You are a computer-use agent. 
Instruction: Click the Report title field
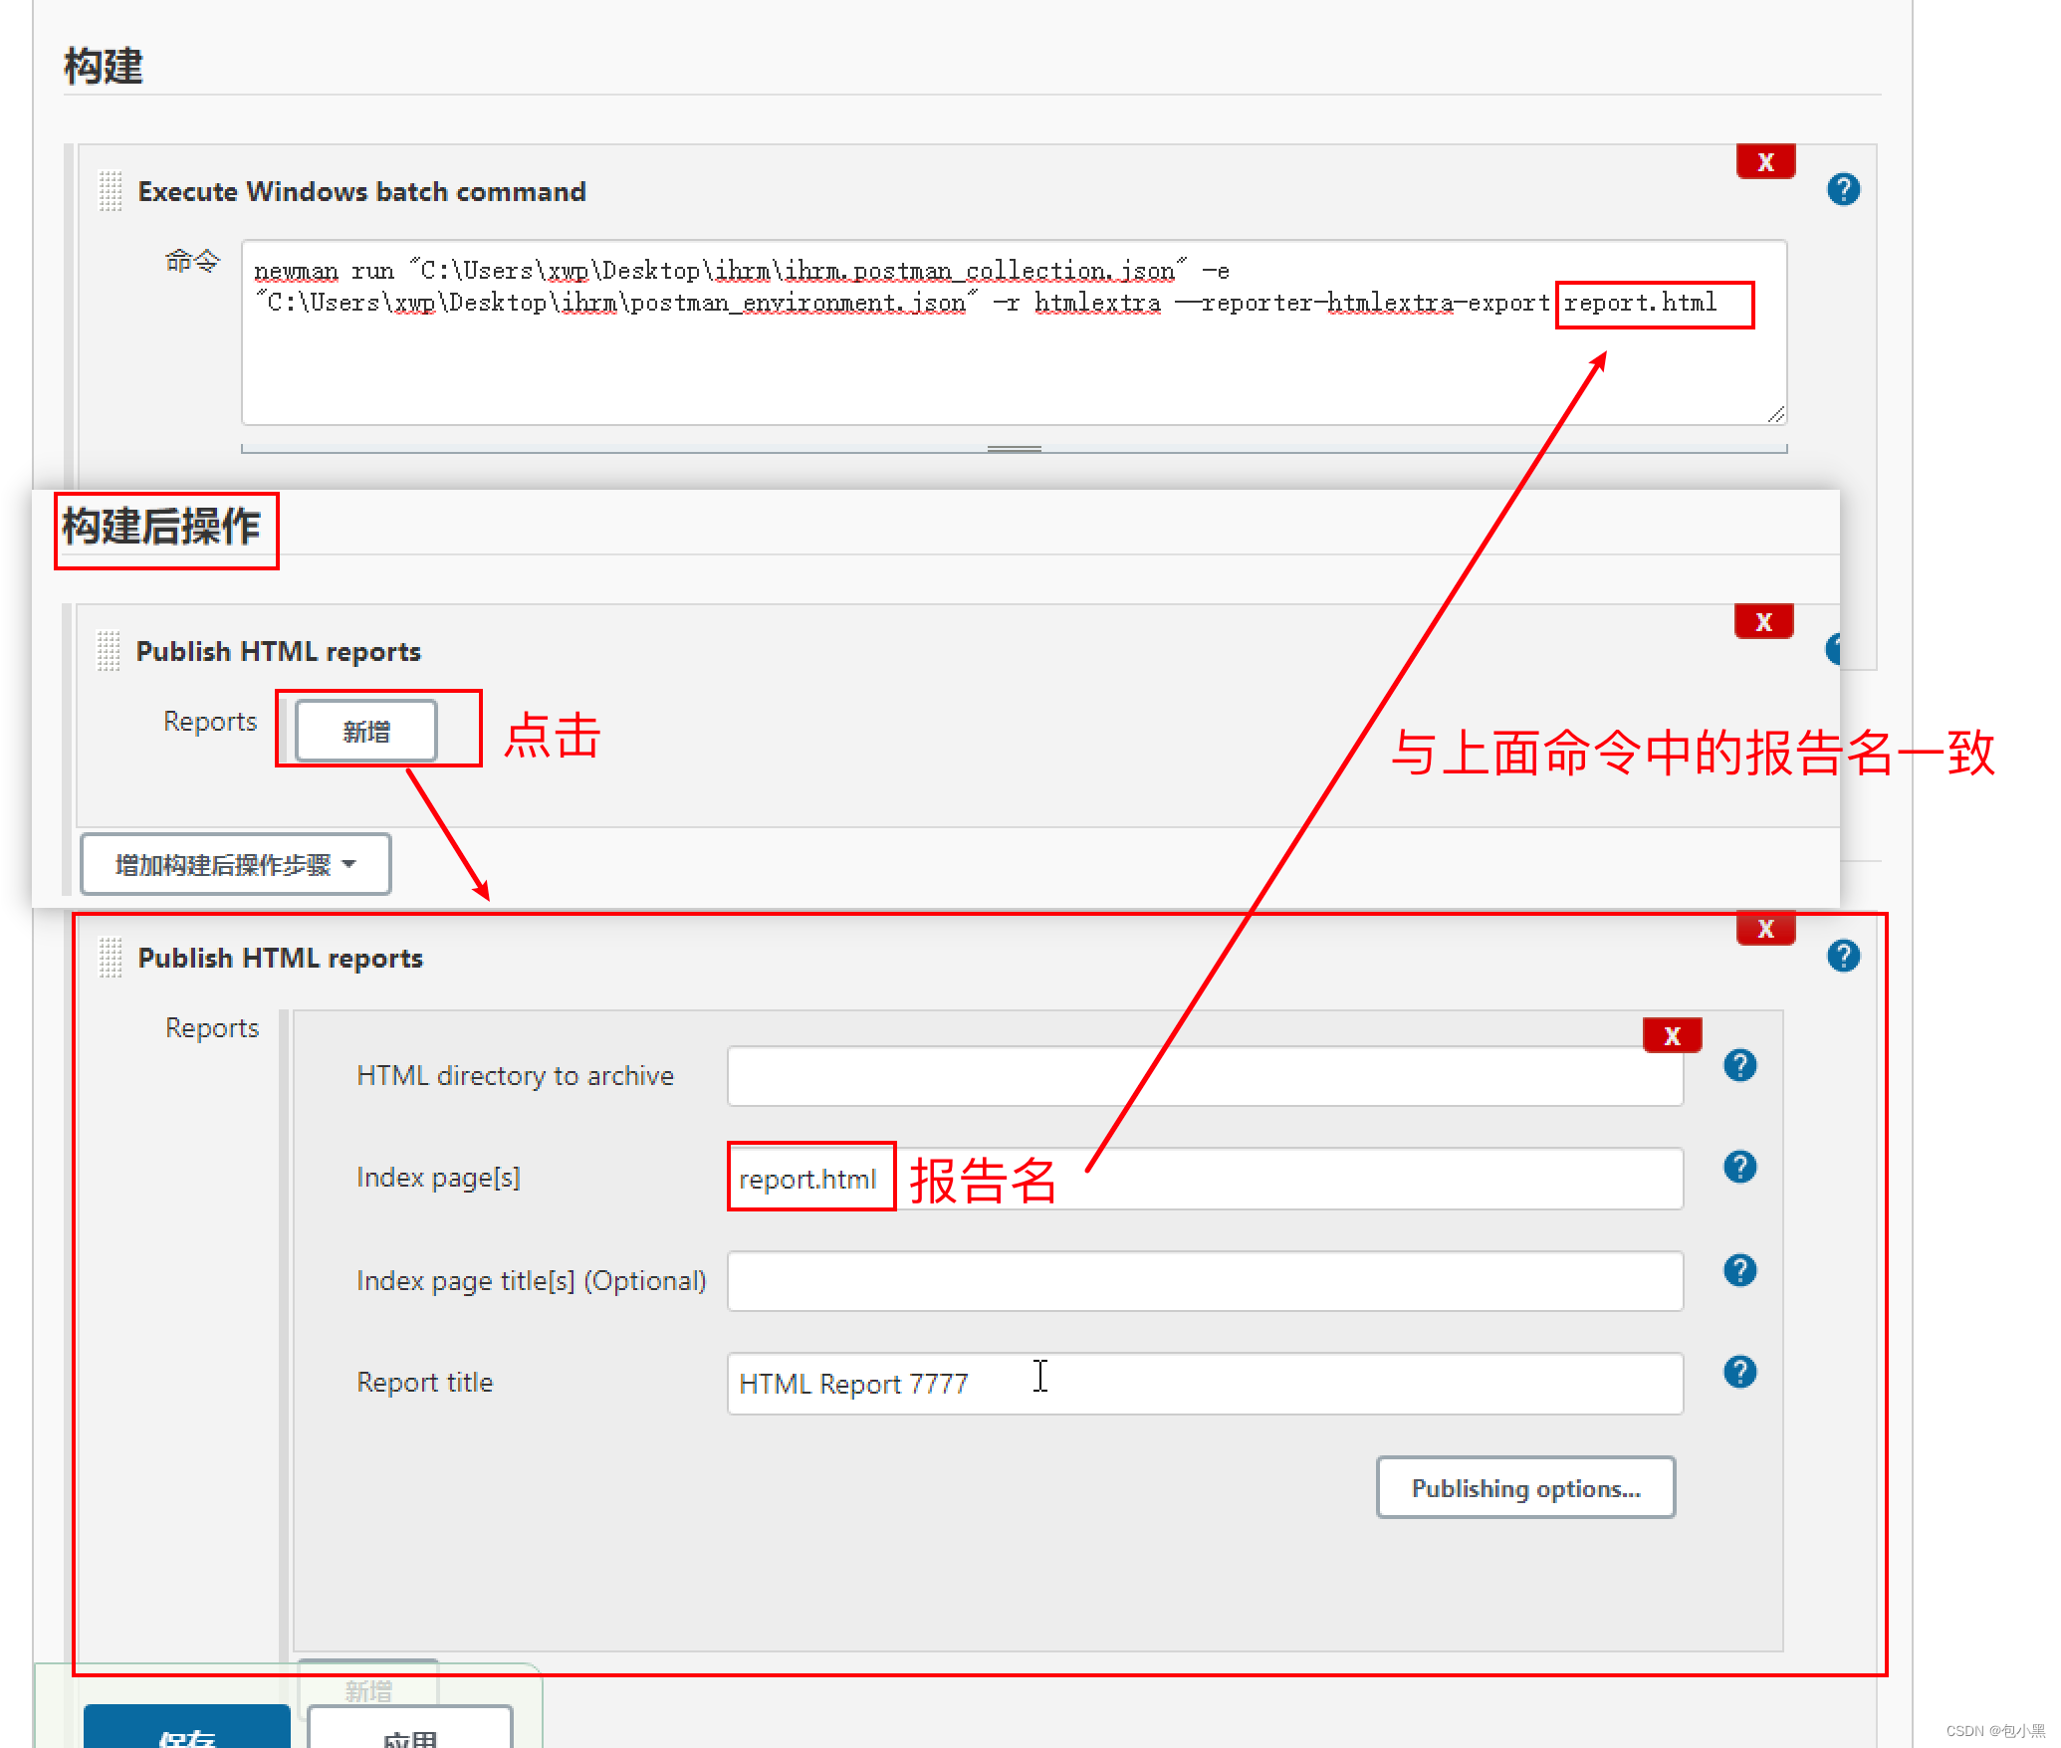coord(1205,1384)
